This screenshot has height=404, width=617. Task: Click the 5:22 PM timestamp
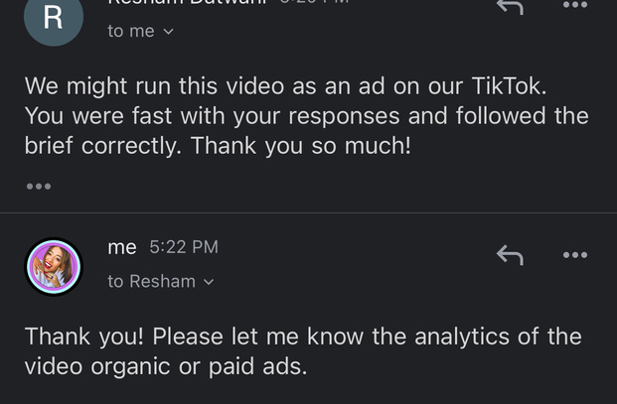point(184,247)
